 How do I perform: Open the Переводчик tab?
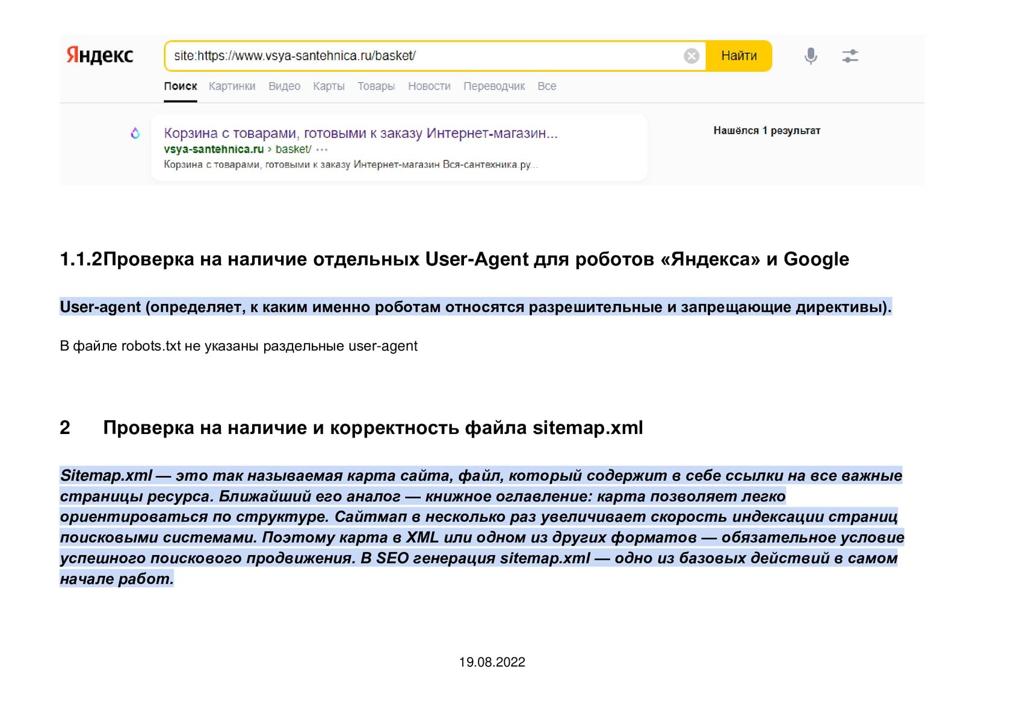tap(494, 86)
